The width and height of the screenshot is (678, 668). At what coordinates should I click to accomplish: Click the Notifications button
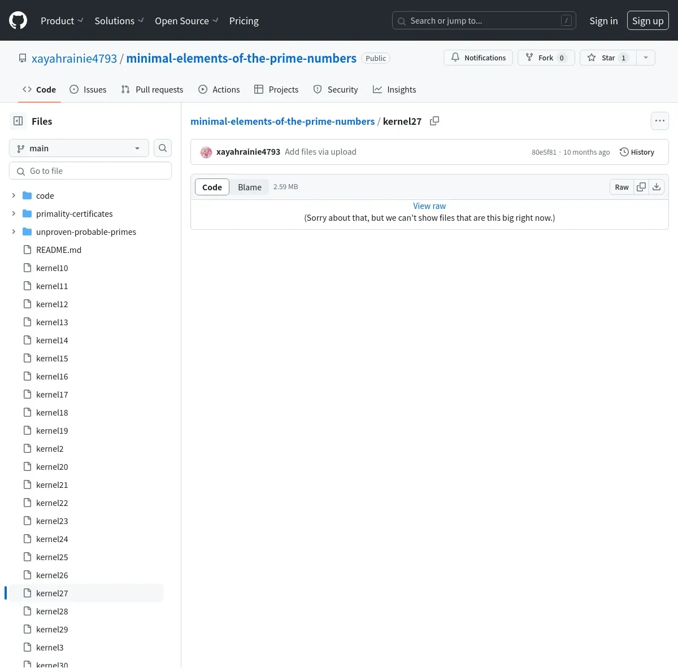479,58
